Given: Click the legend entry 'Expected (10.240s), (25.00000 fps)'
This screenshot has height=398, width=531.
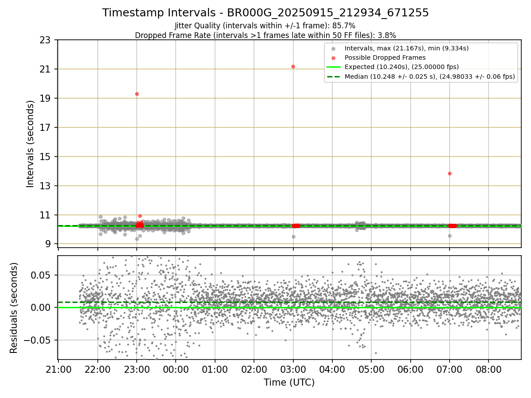Looking at the screenshot, I should click(x=401, y=67).
